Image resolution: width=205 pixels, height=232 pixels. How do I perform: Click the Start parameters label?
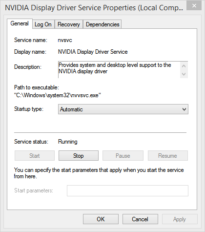point(34,190)
